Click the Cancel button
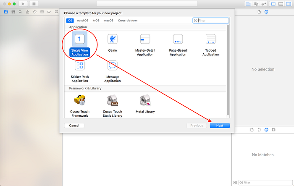 (x=74, y=126)
